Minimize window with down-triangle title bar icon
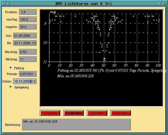 click(160, 4)
